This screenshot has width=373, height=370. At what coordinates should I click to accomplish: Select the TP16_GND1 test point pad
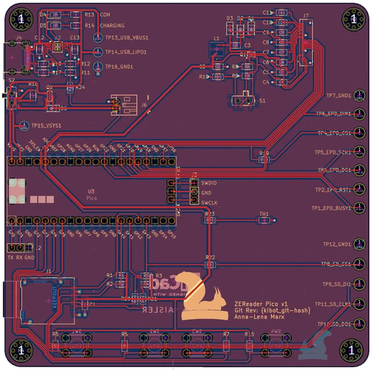(x=98, y=67)
